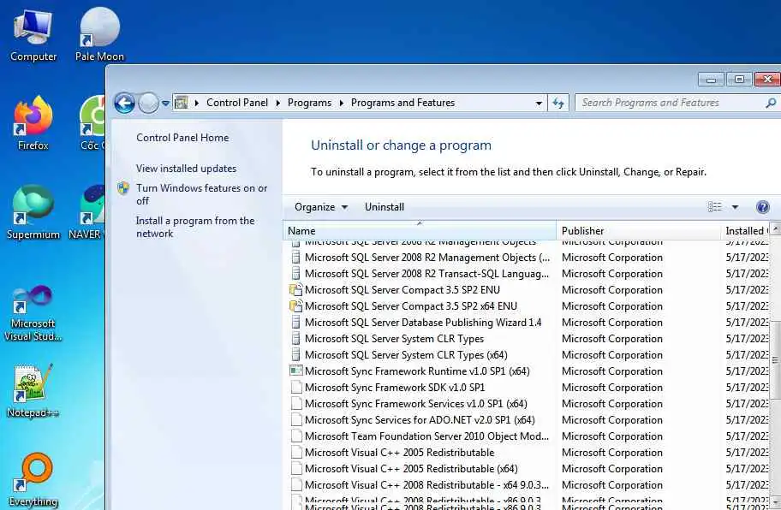This screenshot has height=510, width=781.
Task: Click the Programs breadcrumb
Action: coord(309,103)
